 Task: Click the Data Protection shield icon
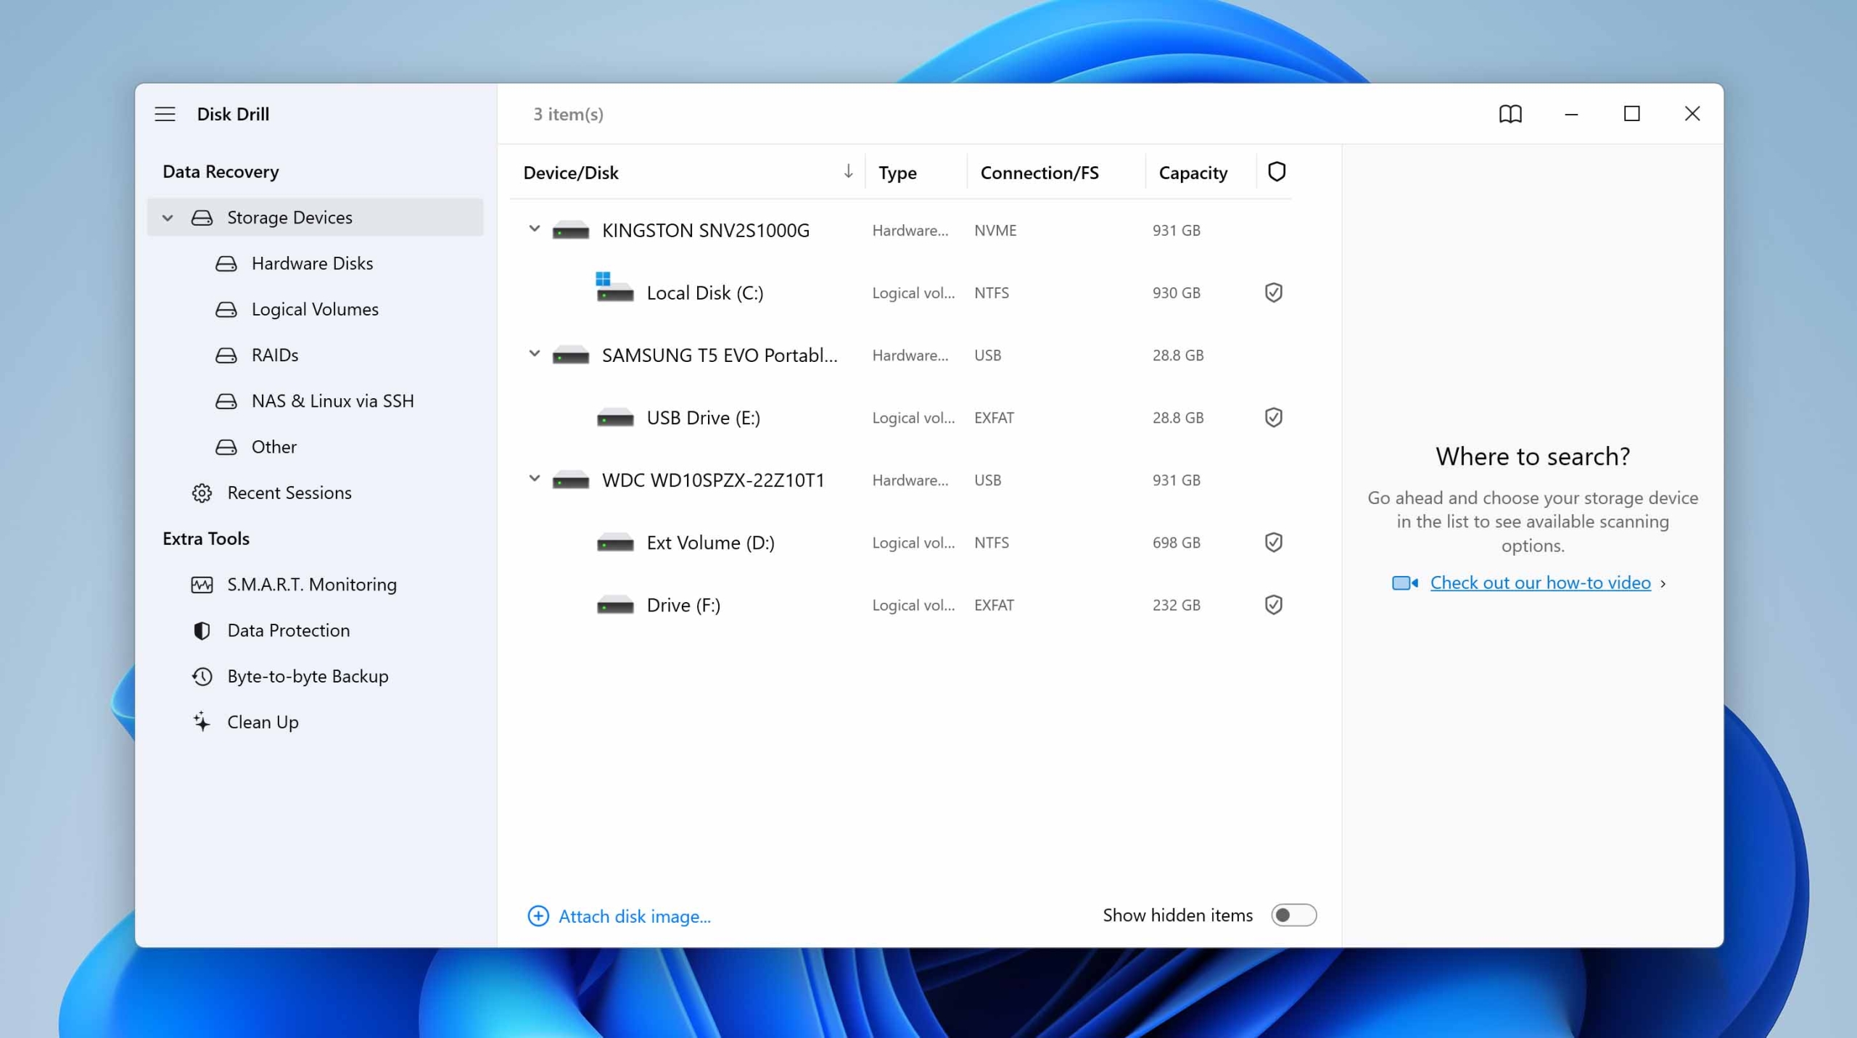pos(202,630)
